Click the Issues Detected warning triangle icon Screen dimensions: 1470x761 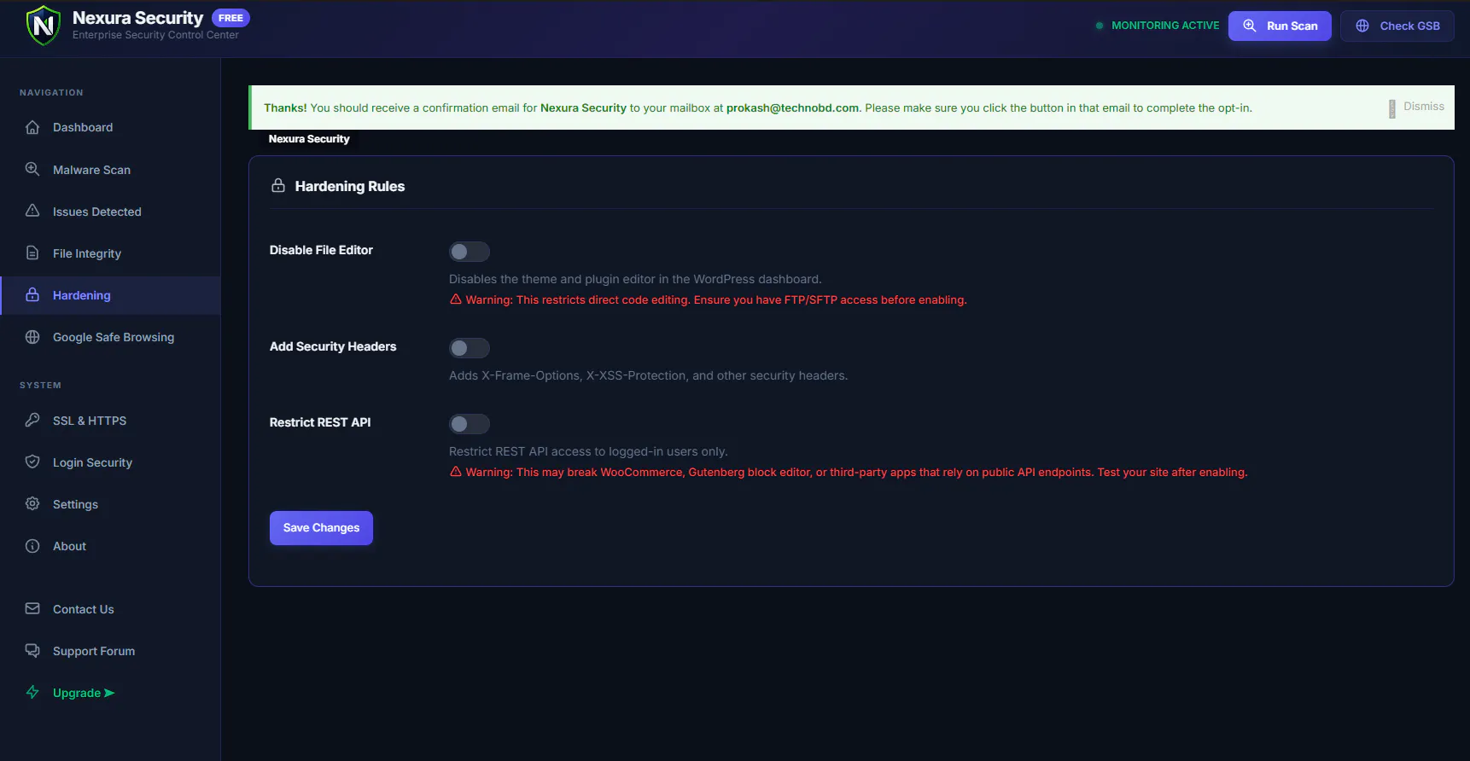[32, 211]
